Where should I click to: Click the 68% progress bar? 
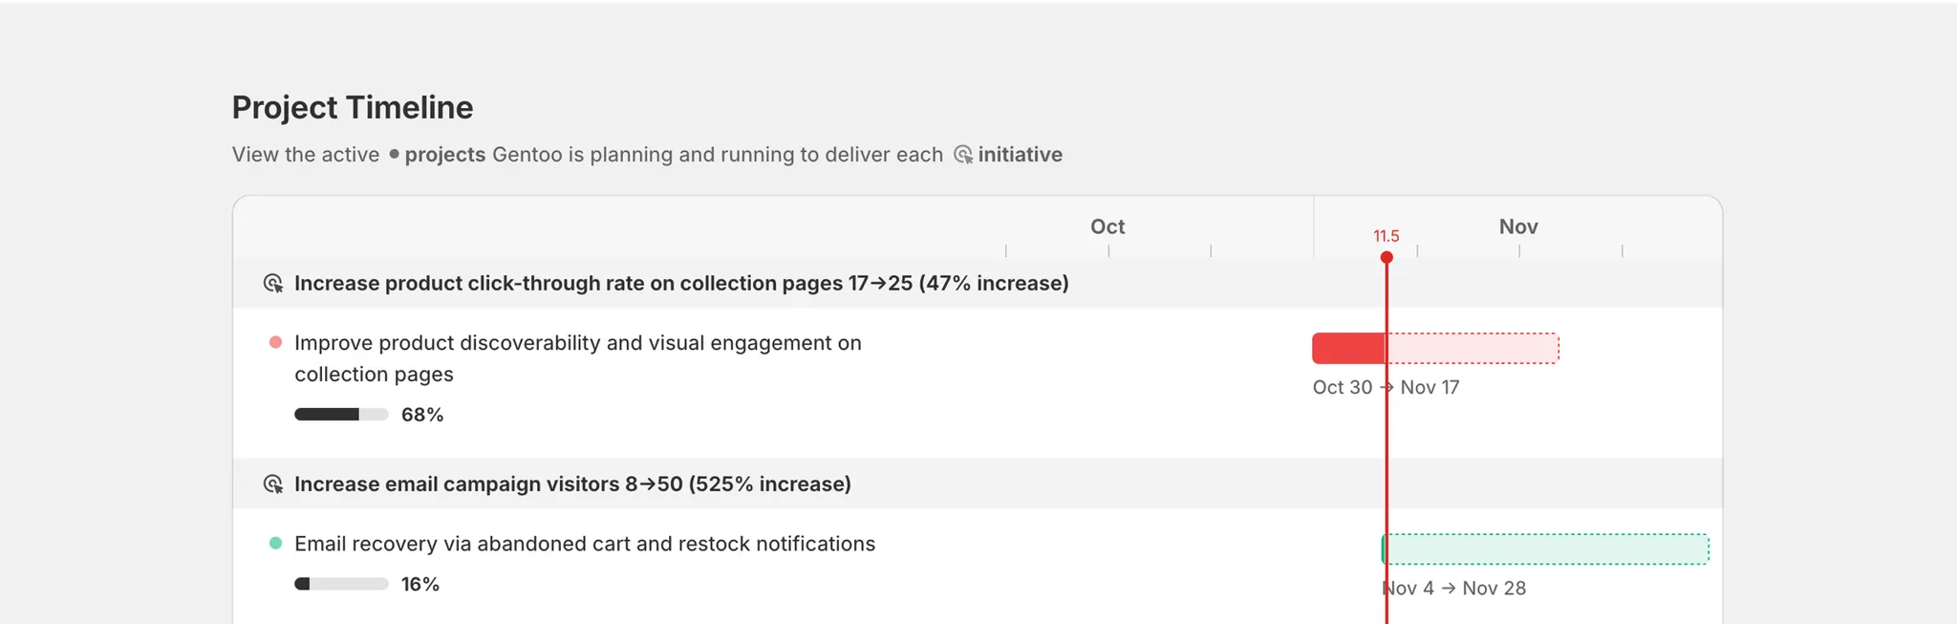click(x=341, y=415)
